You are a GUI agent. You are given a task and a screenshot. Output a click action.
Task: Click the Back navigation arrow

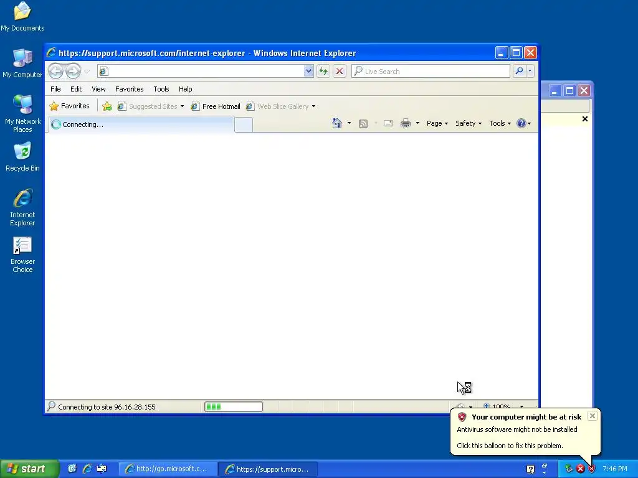tap(55, 71)
